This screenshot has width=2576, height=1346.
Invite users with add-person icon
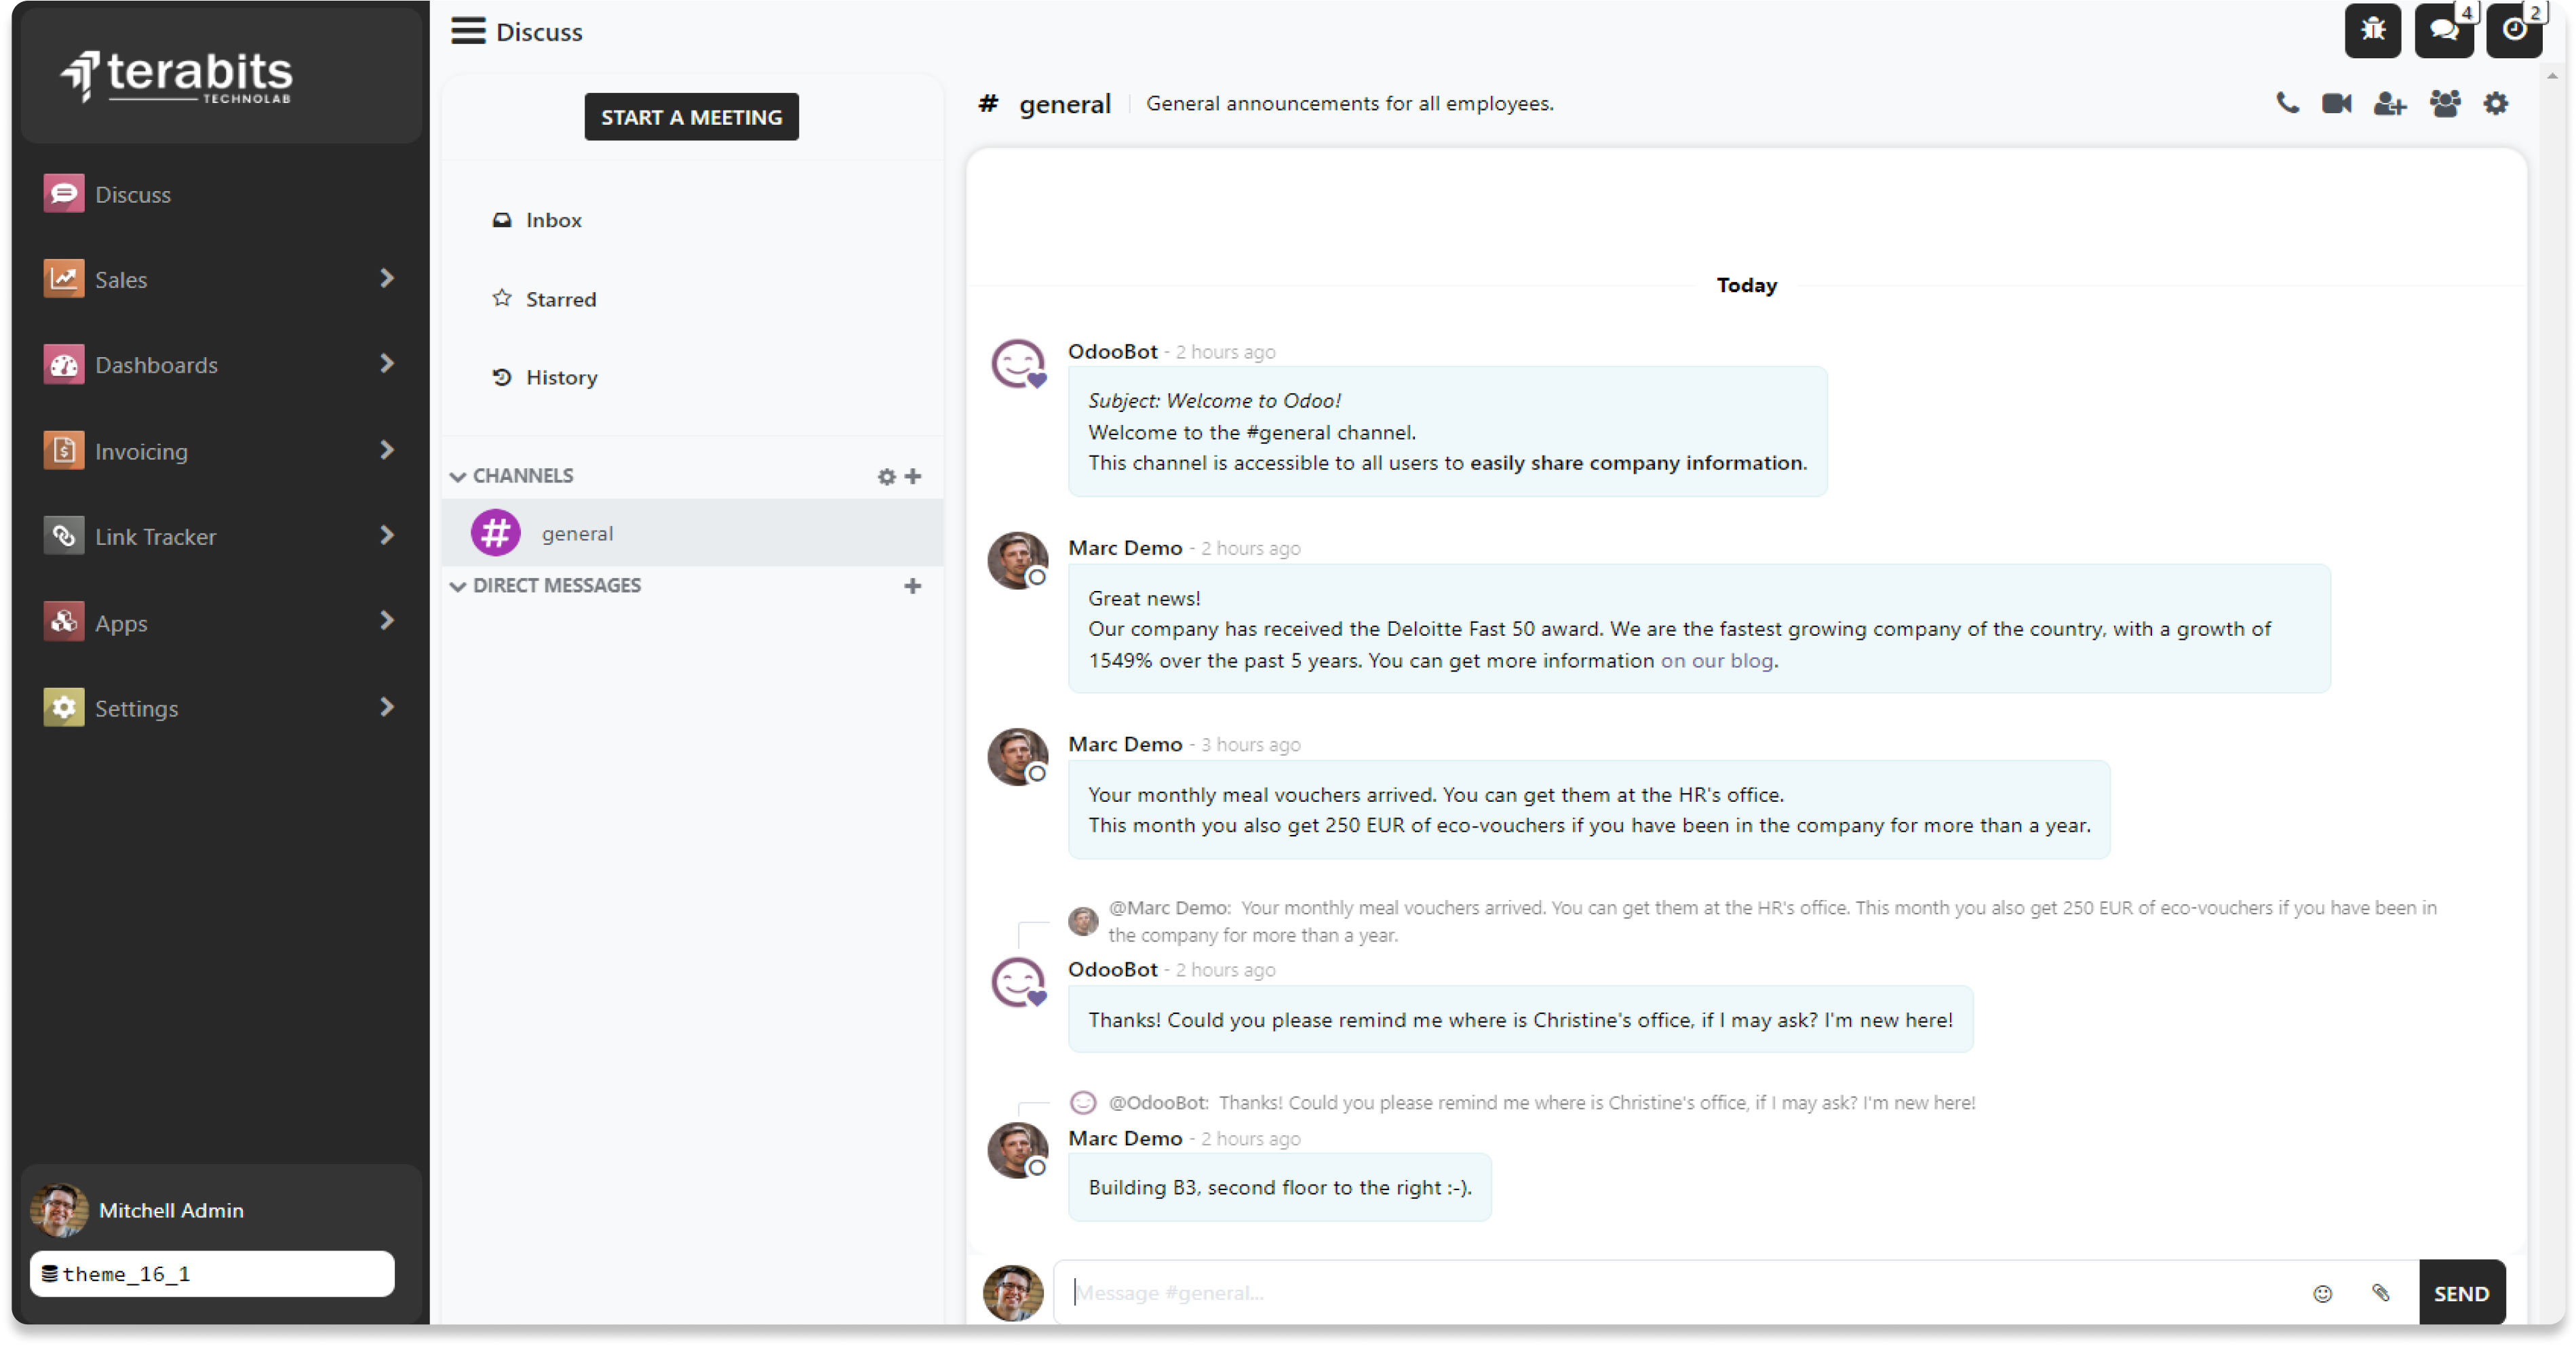pyautogui.click(x=2390, y=103)
